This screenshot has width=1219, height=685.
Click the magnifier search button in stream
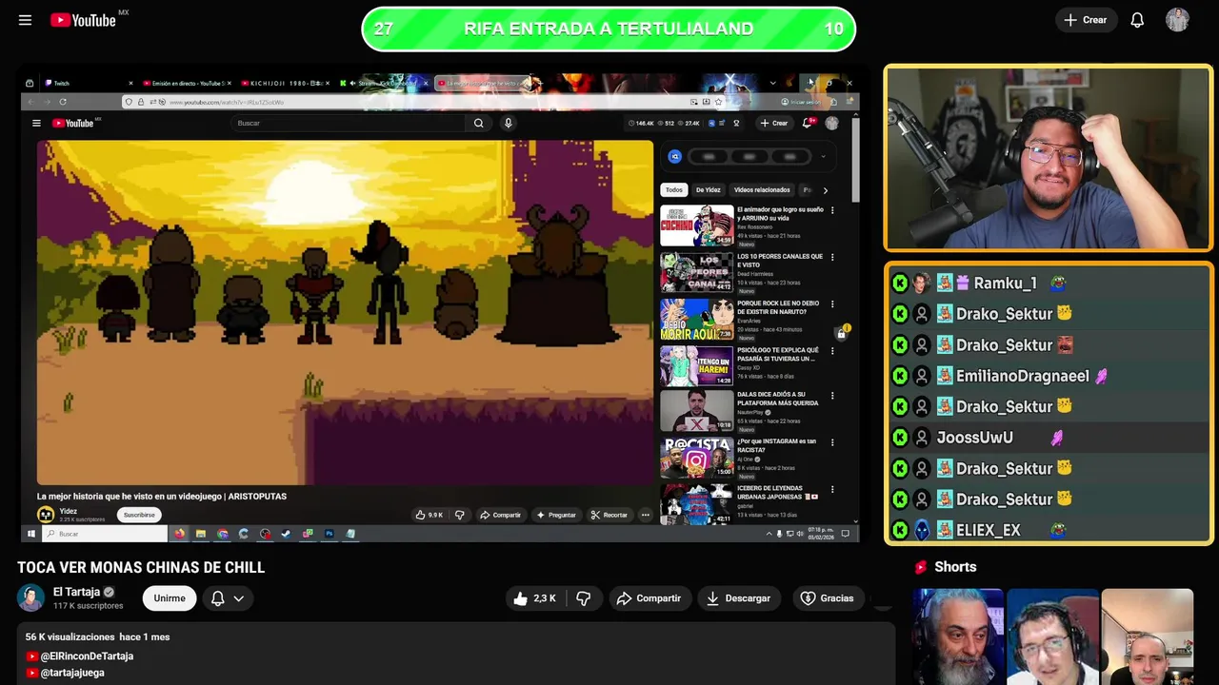[x=479, y=123]
